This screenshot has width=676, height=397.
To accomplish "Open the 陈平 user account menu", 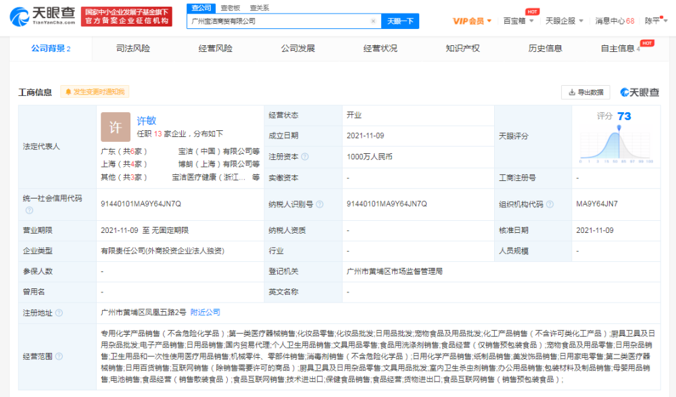I will (655, 21).
